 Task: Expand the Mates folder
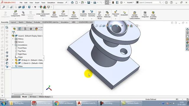coord(13,66)
